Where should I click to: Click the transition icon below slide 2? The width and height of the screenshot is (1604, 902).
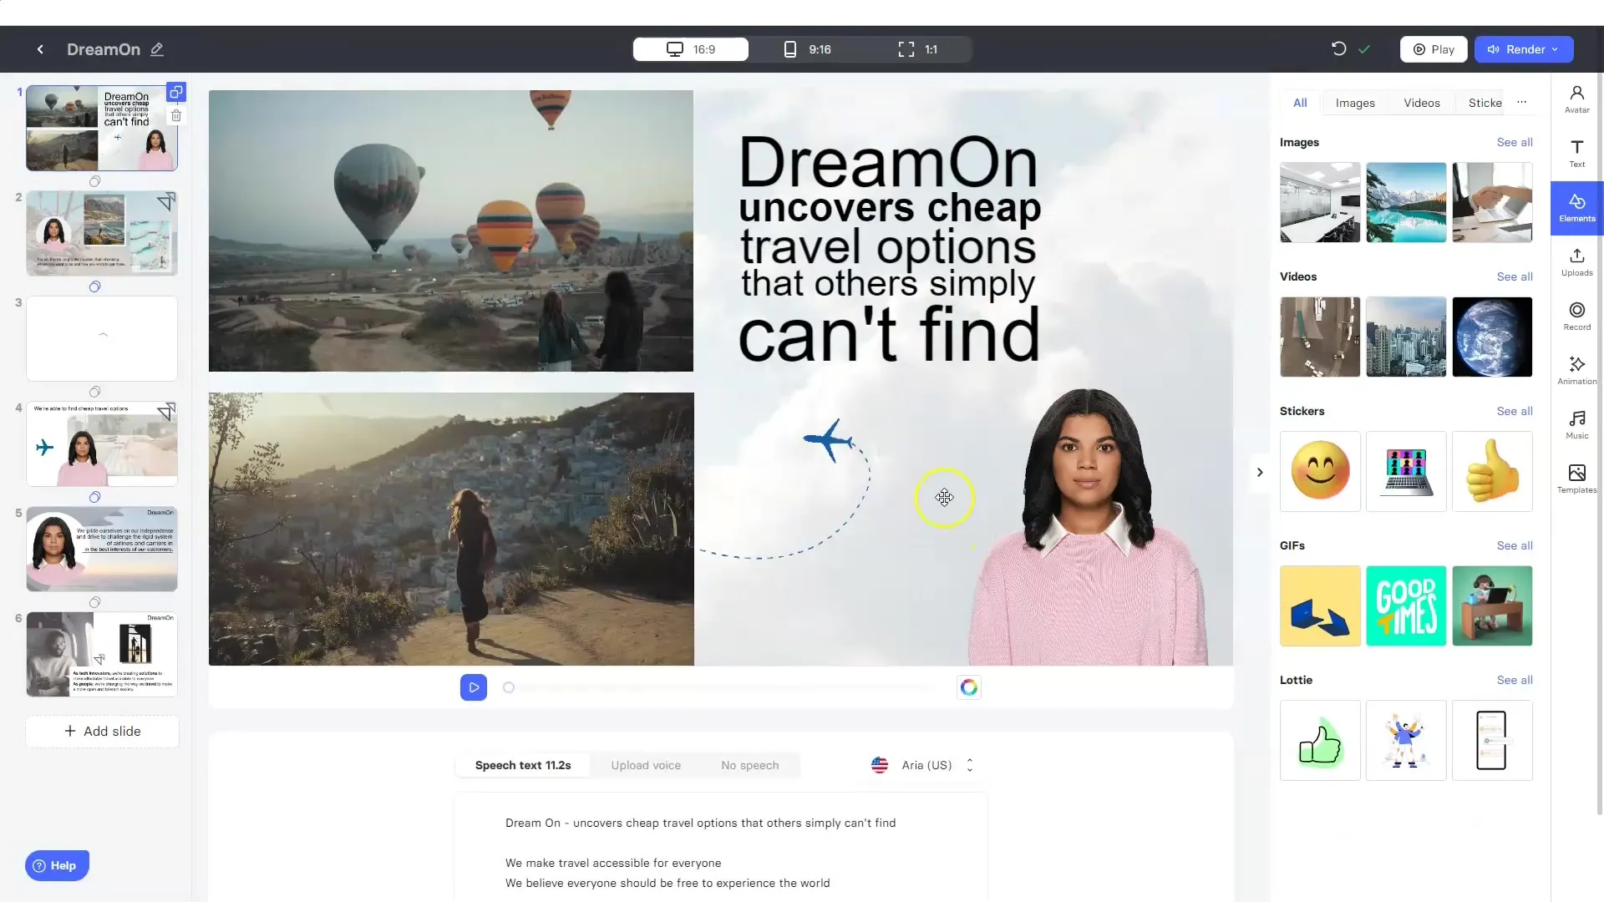point(94,286)
